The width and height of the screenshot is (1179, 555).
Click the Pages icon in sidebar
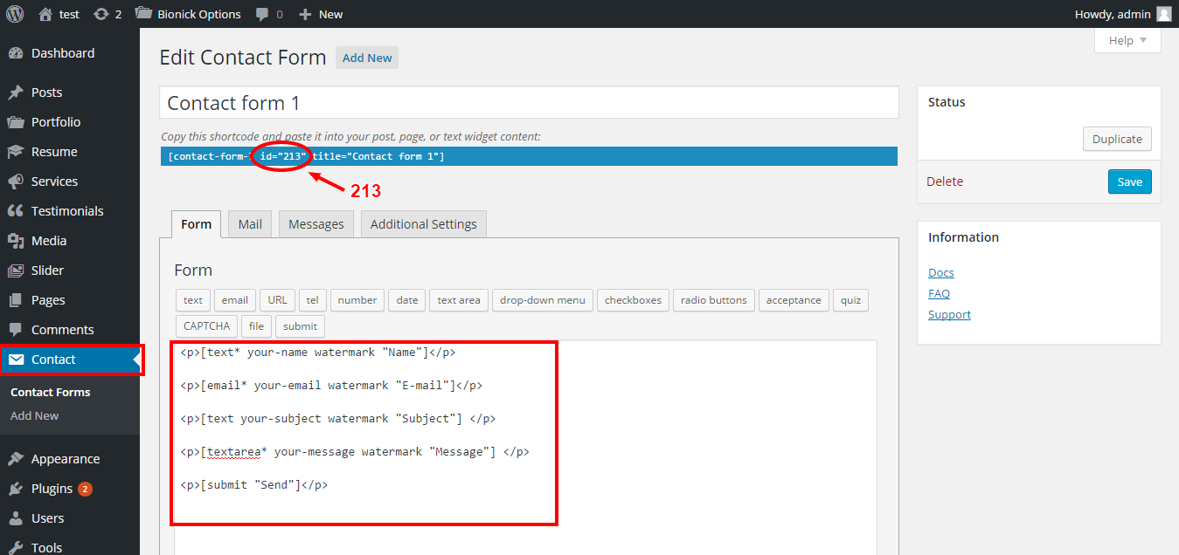[x=16, y=300]
